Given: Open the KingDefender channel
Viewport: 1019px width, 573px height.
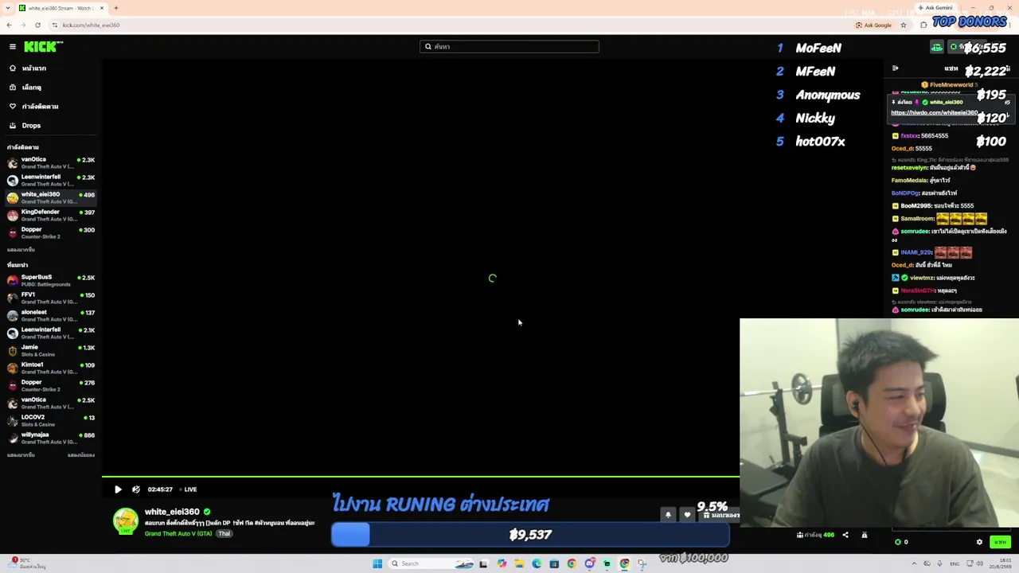Looking at the screenshot, I should (x=51, y=216).
